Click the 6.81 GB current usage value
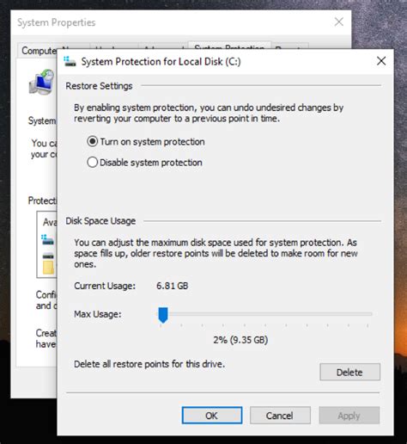407x444 pixels. 173,286
